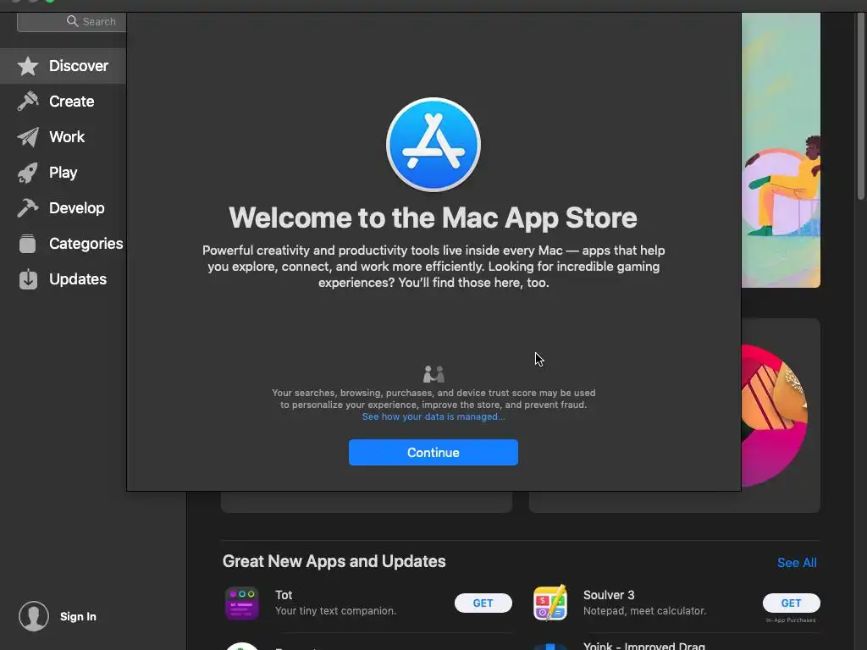Click See All for new apps
Image resolution: width=867 pixels, height=650 pixels.
point(797,563)
